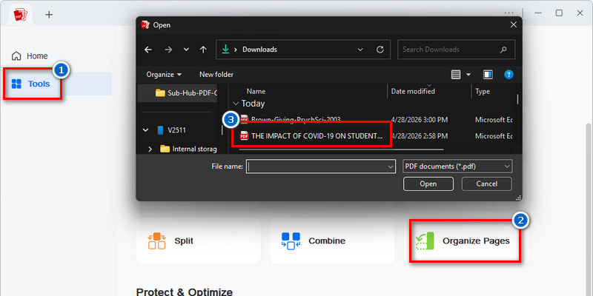
Task: Go up one folder level
Action: 203,50
